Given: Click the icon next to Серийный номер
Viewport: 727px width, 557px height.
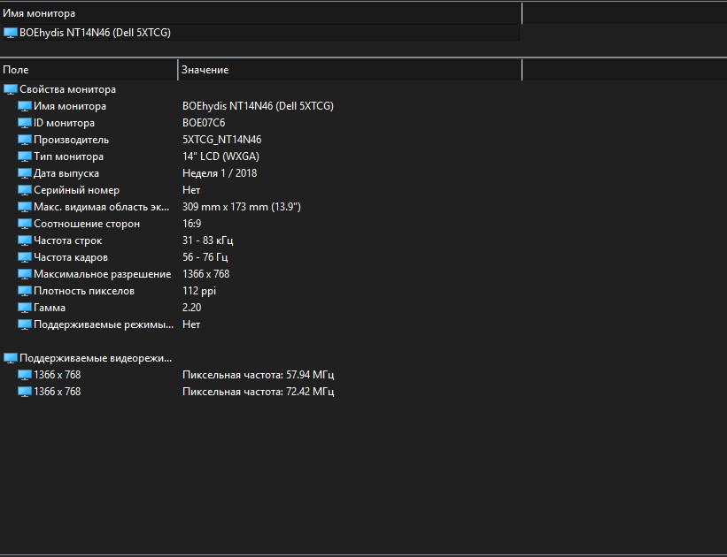Looking at the screenshot, I should (x=25, y=190).
